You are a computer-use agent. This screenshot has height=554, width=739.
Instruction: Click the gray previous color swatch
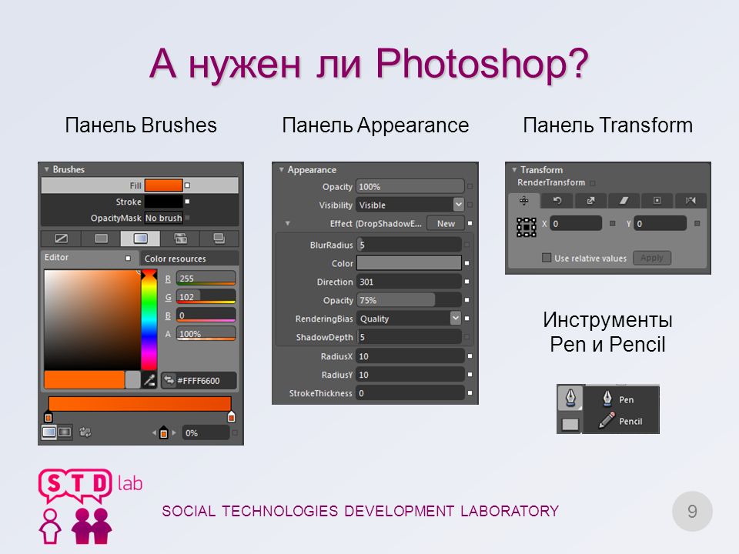pyautogui.click(x=133, y=379)
